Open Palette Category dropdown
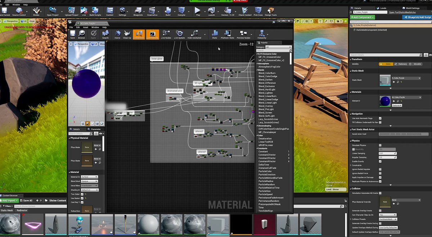Screen dimensions: 432x237 click(x=278, y=47)
